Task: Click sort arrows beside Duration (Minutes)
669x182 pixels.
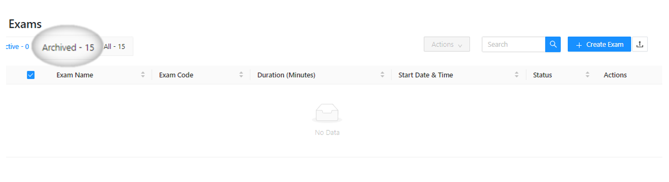Action: (x=382, y=75)
